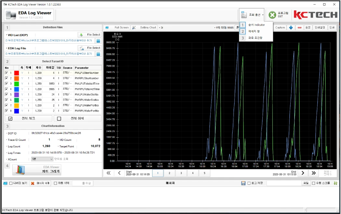
Task: Enable the 자동 삭제 auto-delete checkbox
Action: [x=55, y=183]
